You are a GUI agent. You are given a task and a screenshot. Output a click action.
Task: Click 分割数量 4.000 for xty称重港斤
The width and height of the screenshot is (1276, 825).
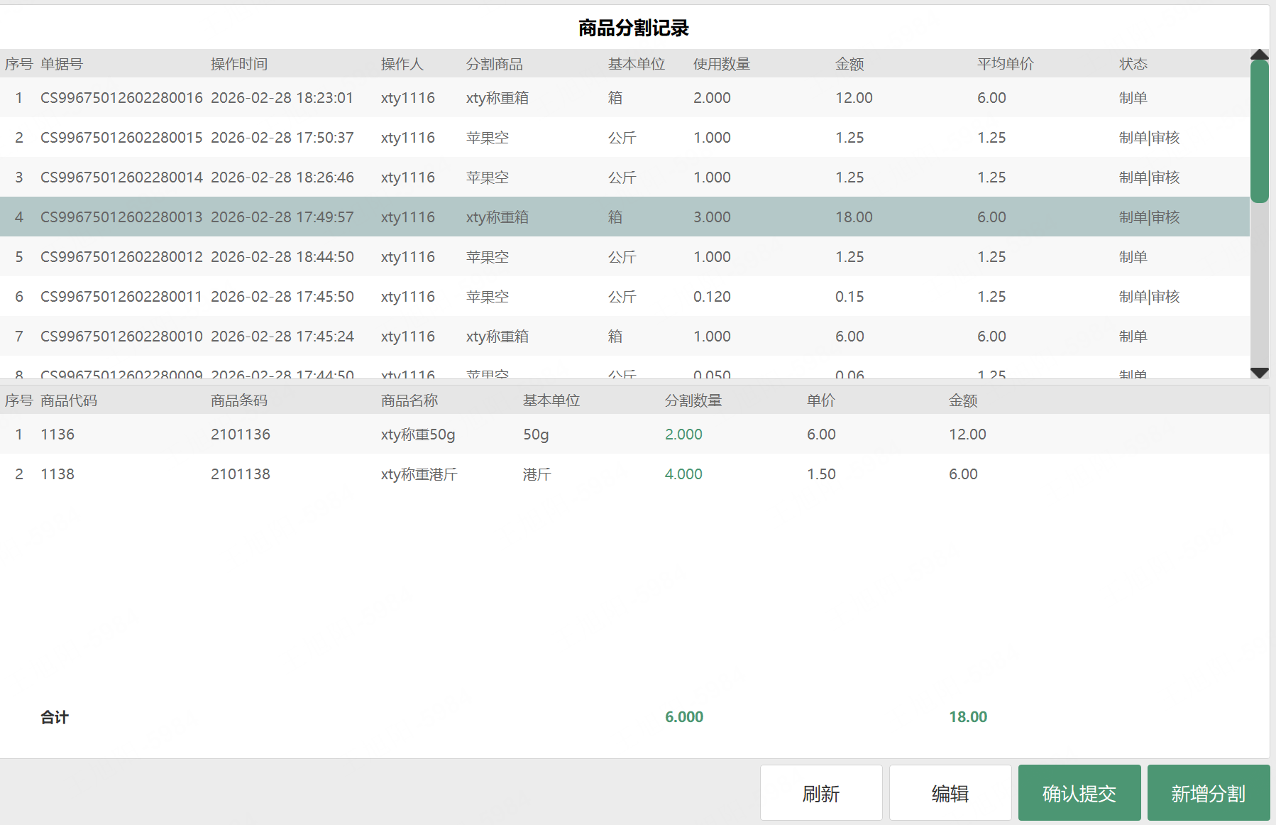[683, 474]
